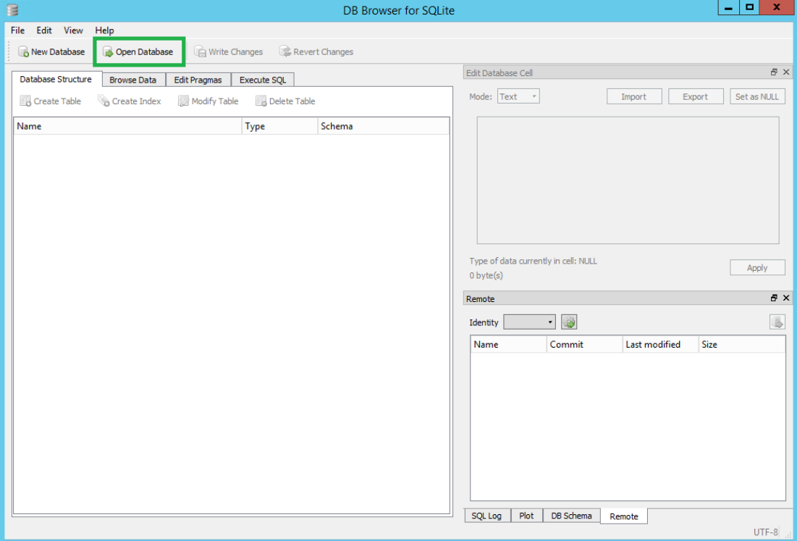Click the green refresh icon beside Identity

tap(569, 322)
